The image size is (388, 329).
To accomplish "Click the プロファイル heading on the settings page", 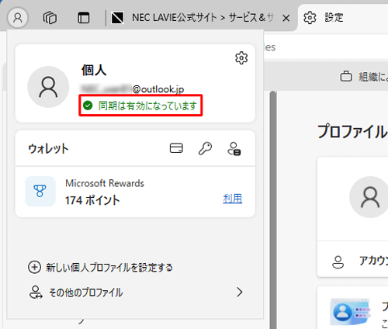I will [x=352, y=131].
